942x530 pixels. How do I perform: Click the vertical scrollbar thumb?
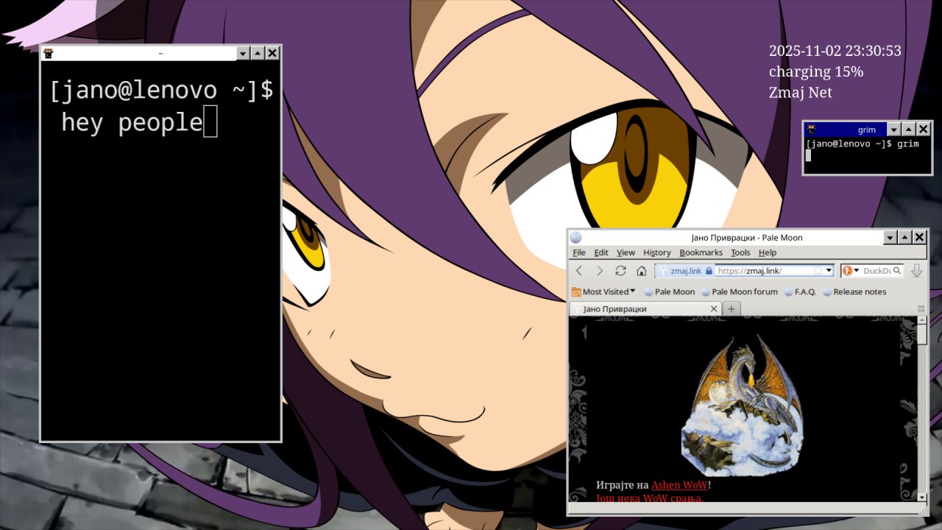tap(922, 335)
